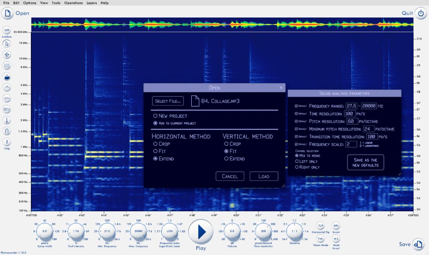Click the Invert INV button
Viewport: 429px width, 255px height.
pyautogui.click(x=336, y=225)
